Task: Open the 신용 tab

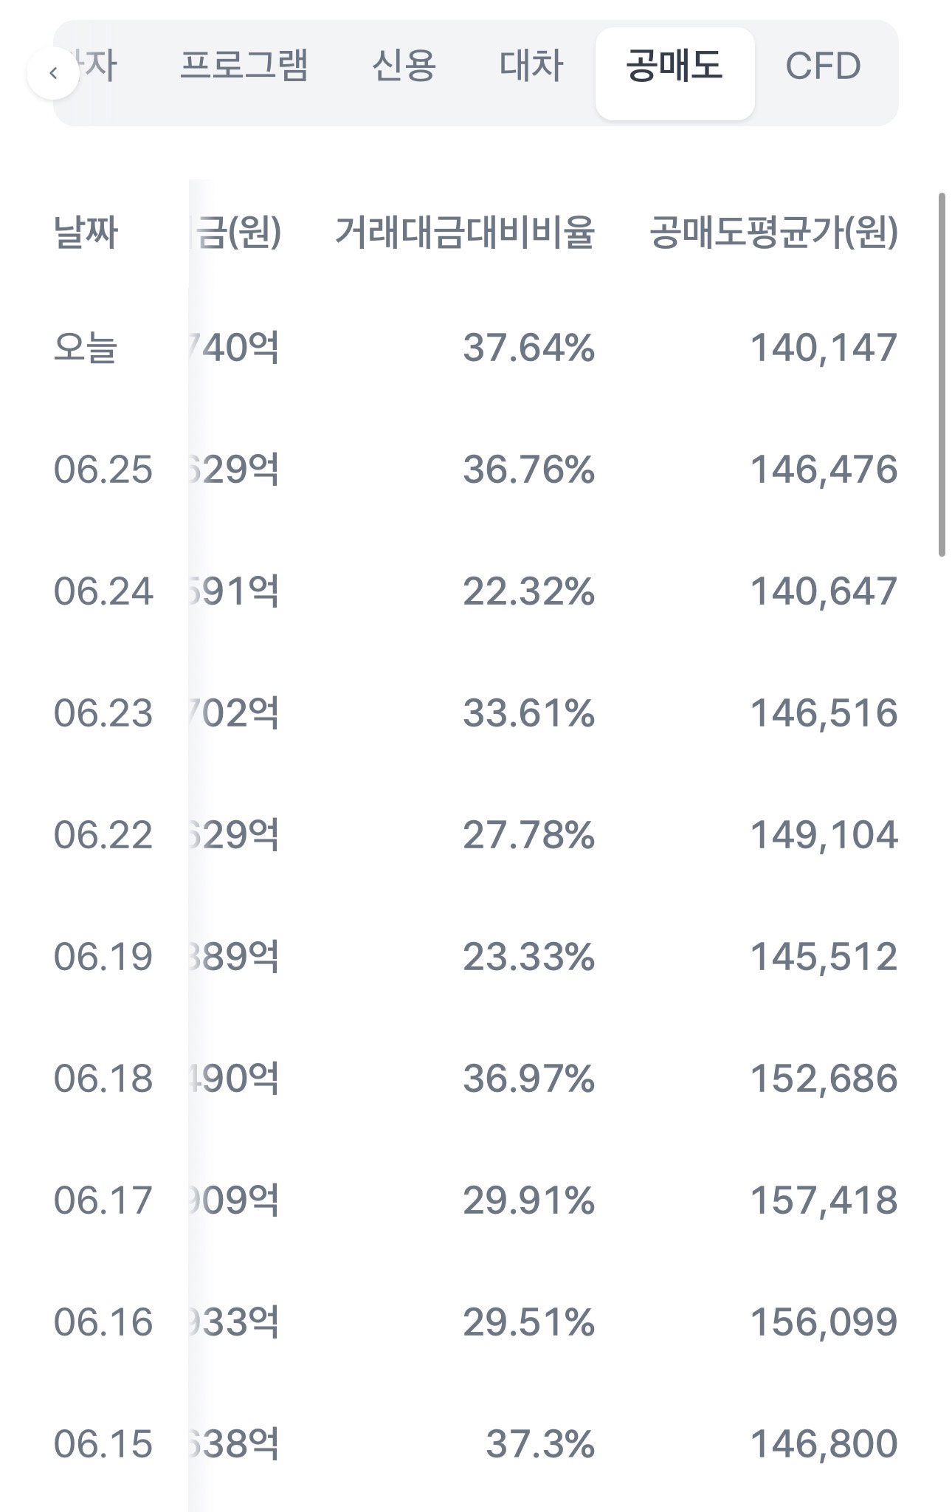Action: pos(404,66)
